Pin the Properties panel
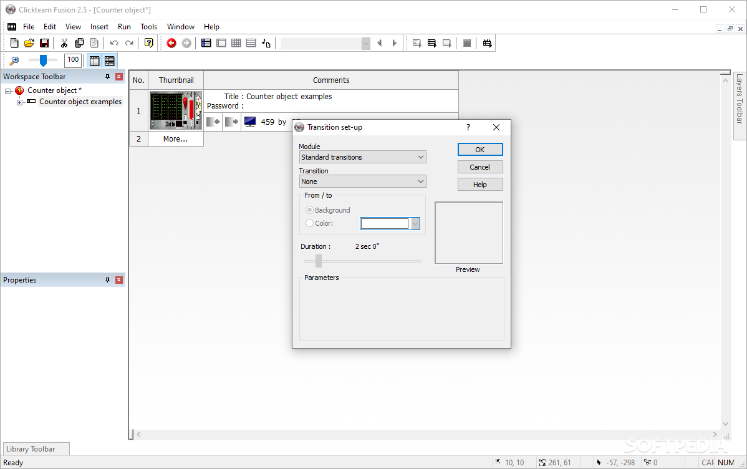The image size is (747, 469). click(x=108, y=280)
